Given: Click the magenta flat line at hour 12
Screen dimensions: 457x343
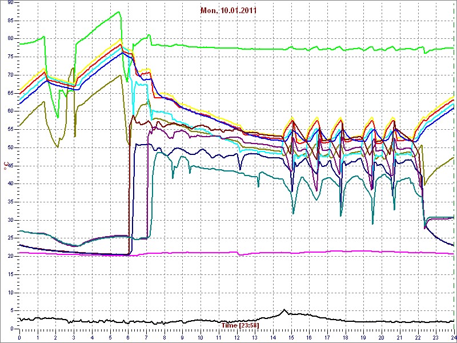Looking at the screenshot, I should point(236,254).
